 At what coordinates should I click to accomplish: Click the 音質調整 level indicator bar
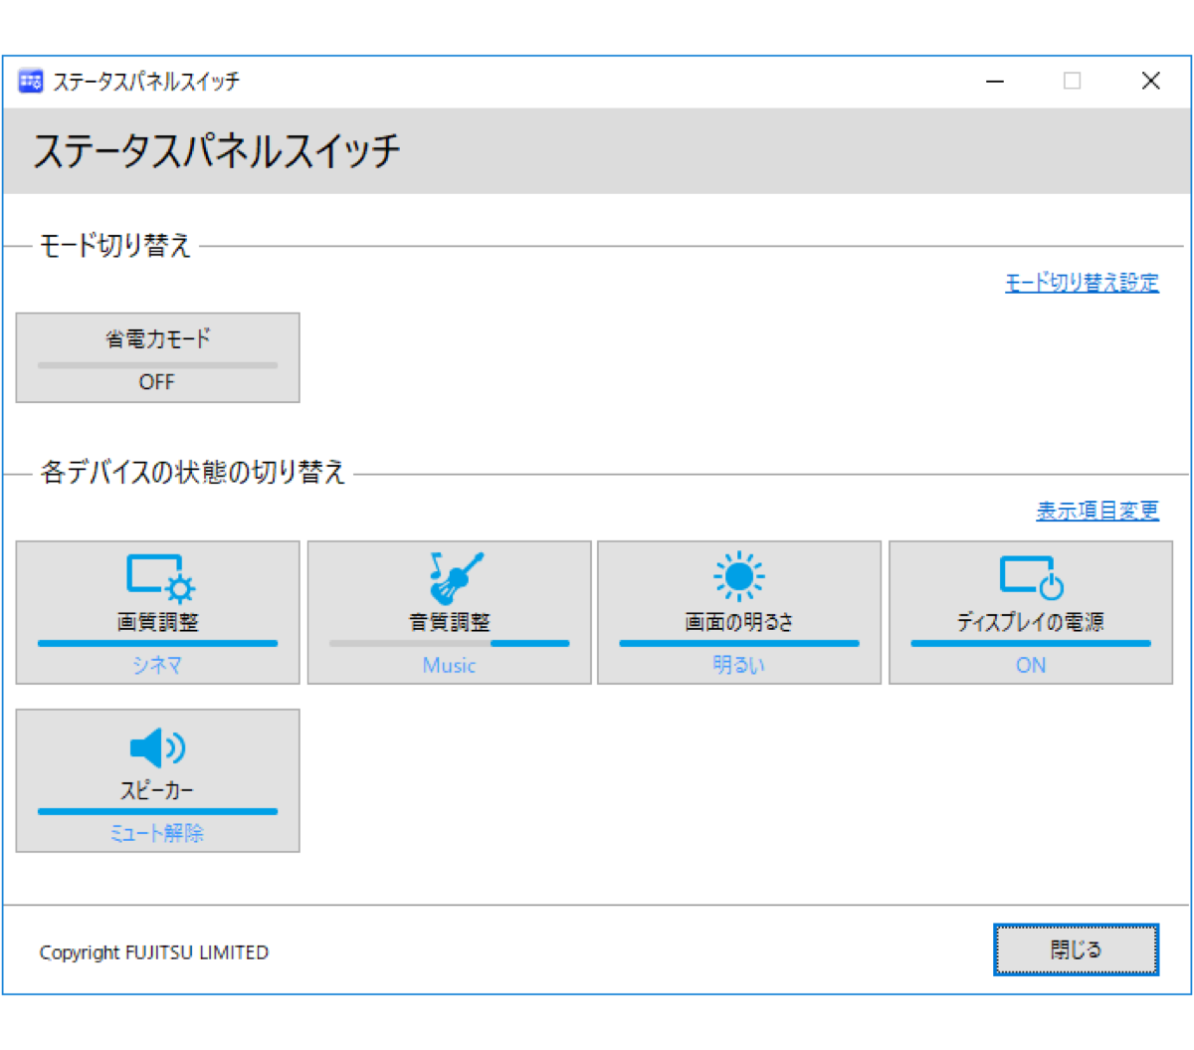(x=449, y=643)
